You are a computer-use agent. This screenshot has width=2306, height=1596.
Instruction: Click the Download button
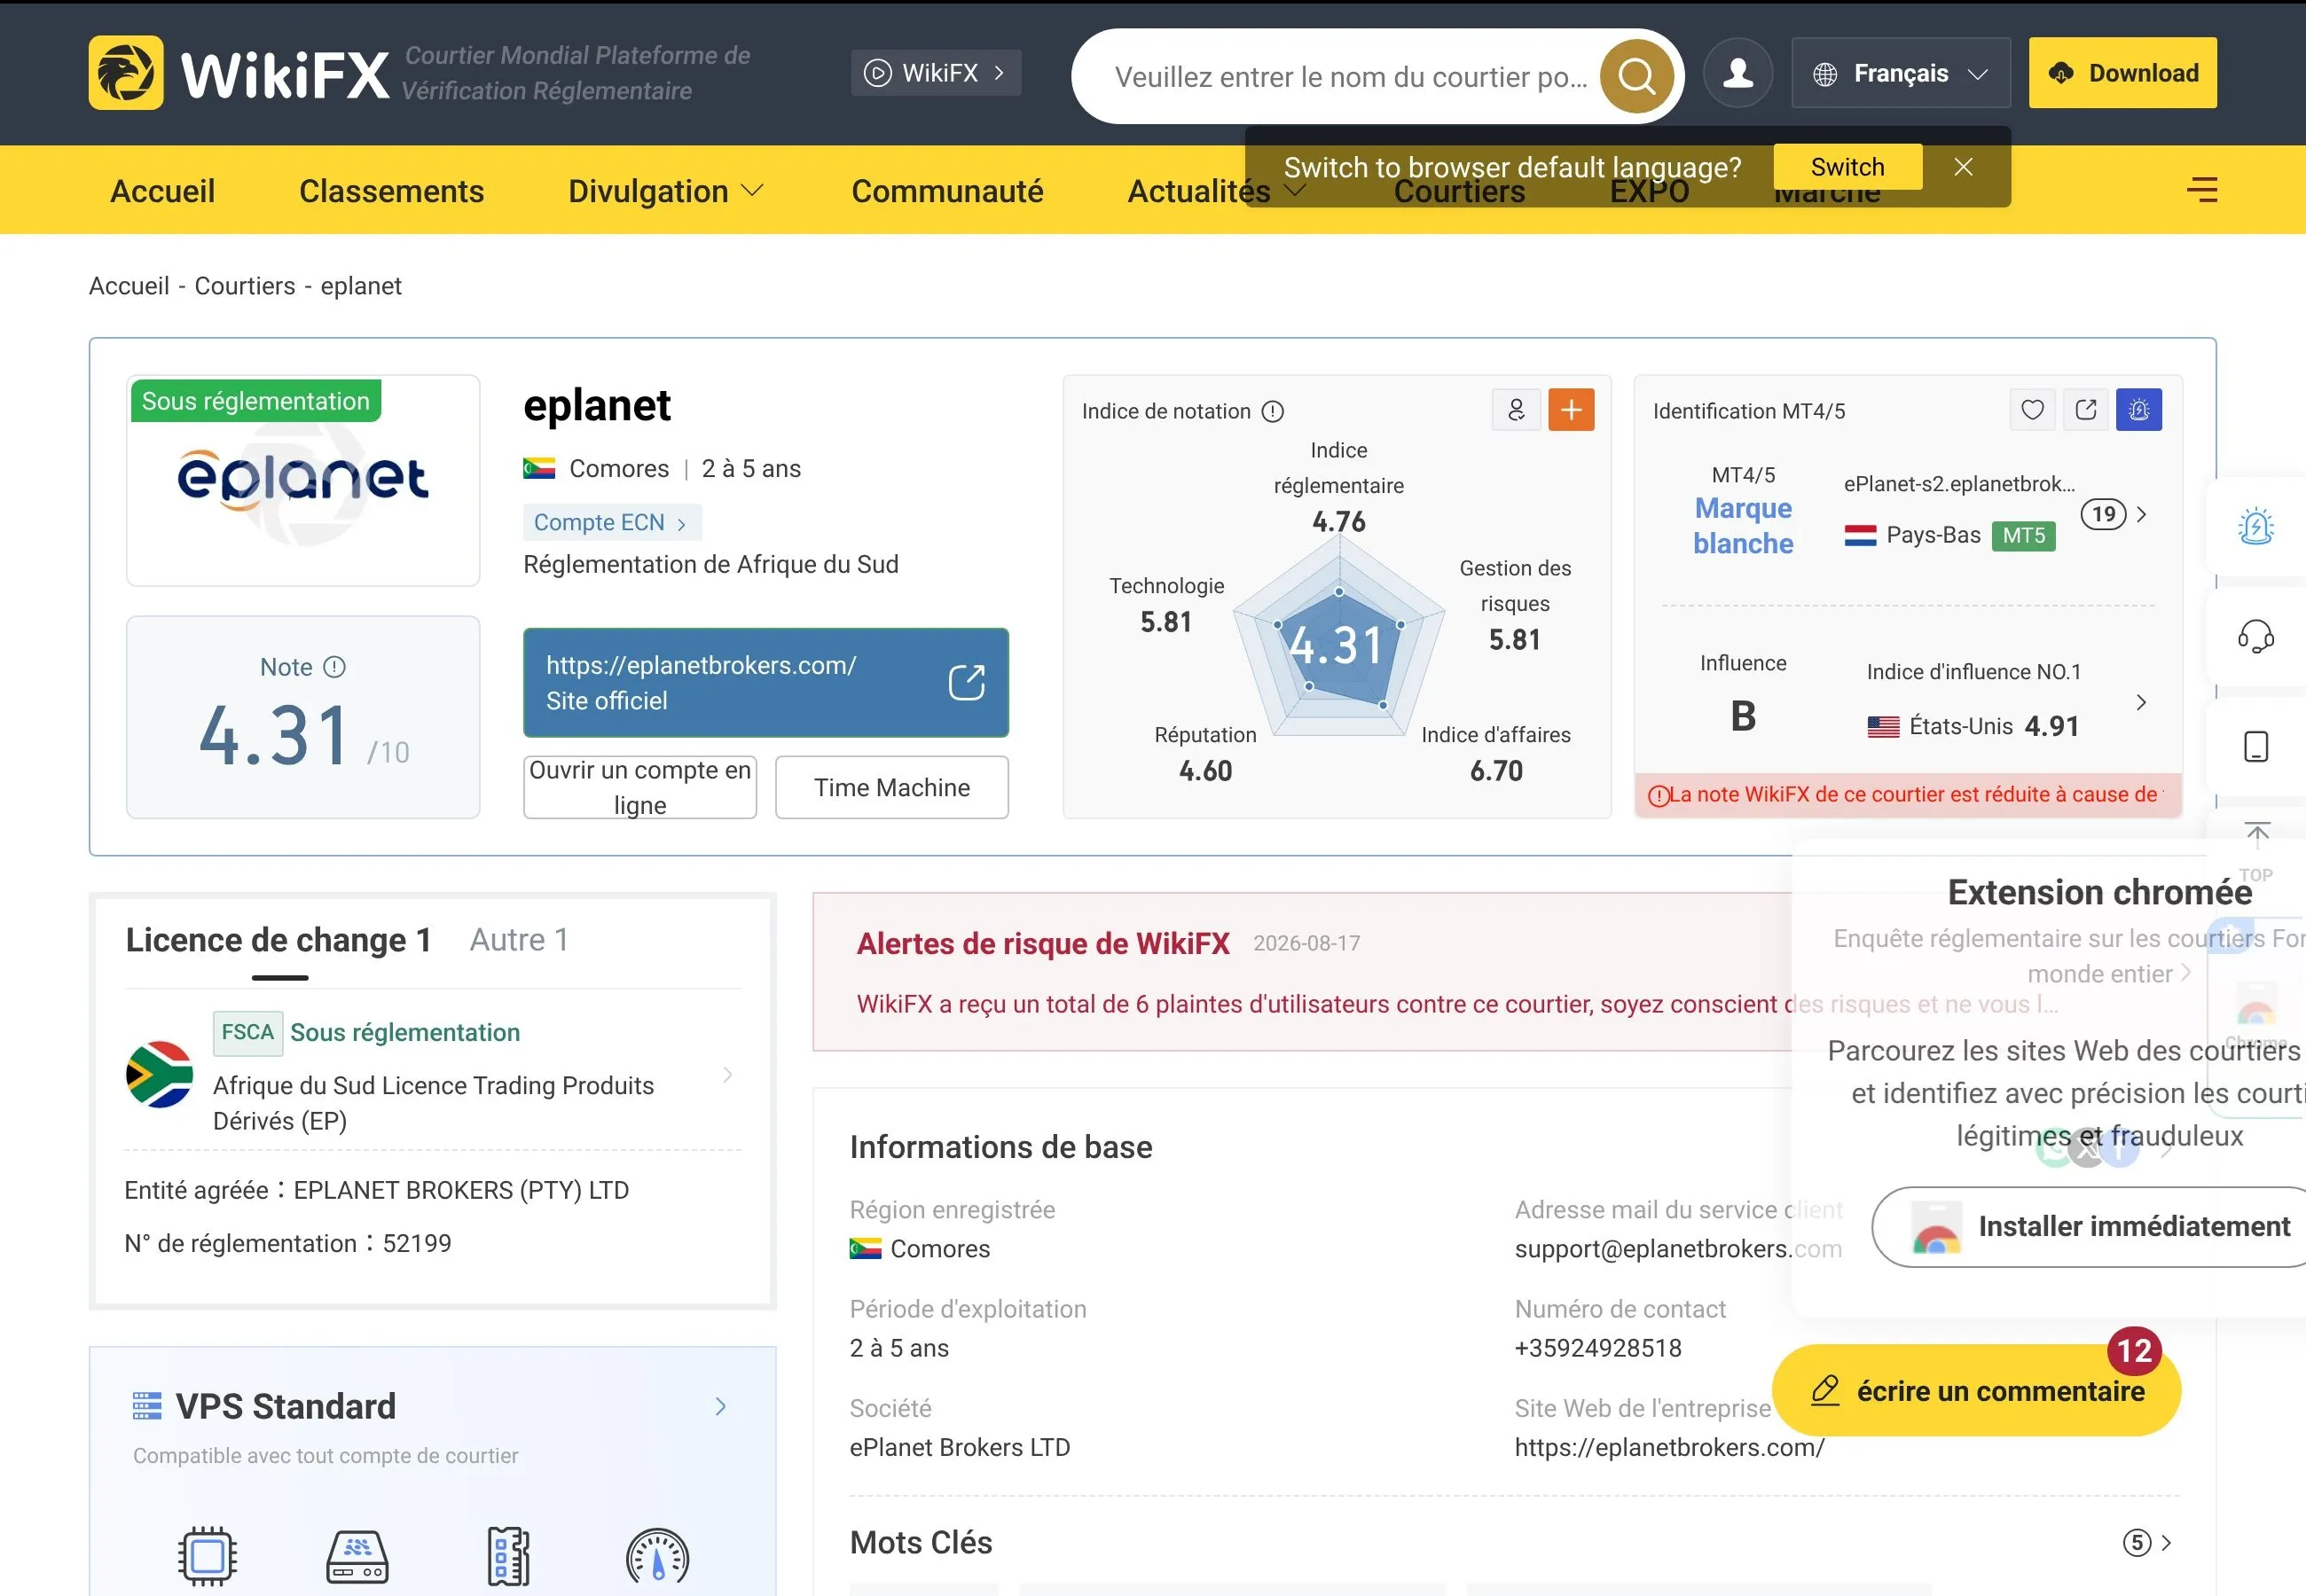click(x=2122, y=73)
